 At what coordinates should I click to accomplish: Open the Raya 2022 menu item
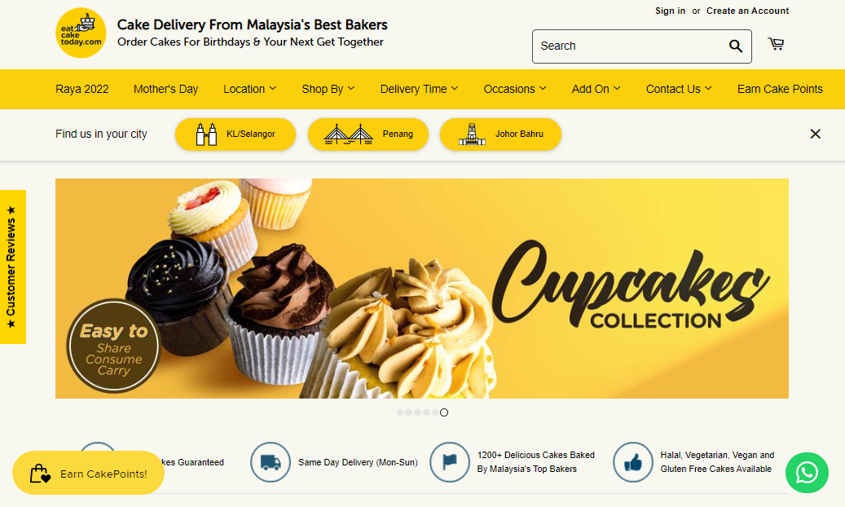click(82, 89)
